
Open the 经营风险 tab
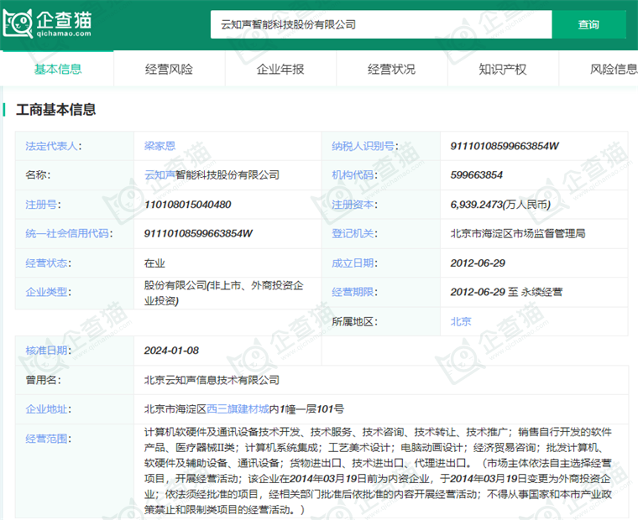coord(169,69)
